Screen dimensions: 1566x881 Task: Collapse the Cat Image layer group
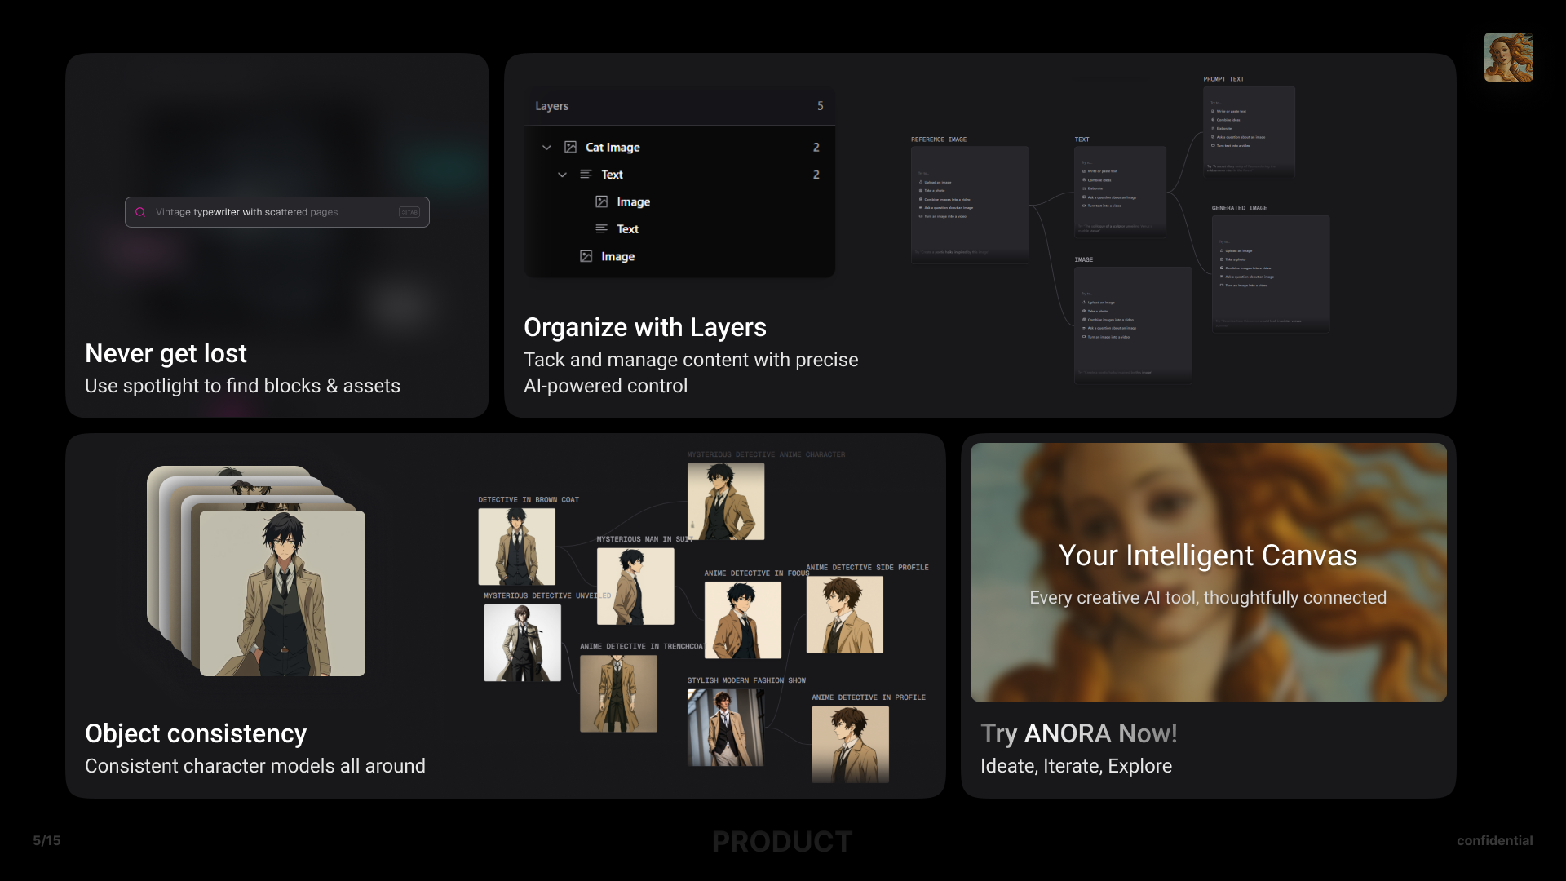(546, 148)
